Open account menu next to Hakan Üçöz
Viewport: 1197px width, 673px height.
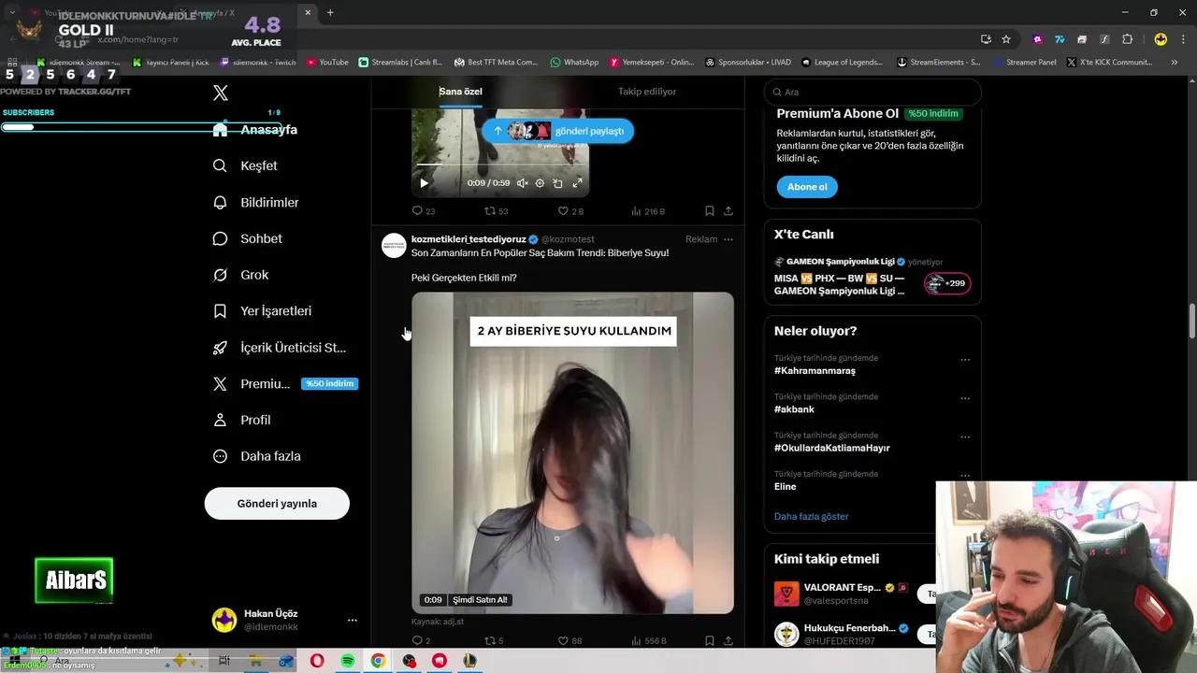[353, 620]
